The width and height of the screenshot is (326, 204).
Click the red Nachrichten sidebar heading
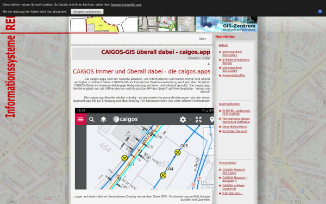(225, 37)
